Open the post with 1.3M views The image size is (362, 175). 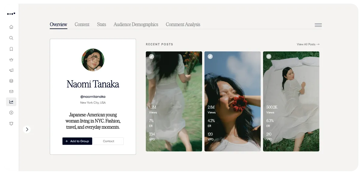(x=174, y=101)
